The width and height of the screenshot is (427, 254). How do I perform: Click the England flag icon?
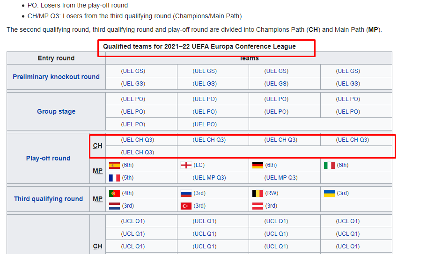(x=186, y=165)
